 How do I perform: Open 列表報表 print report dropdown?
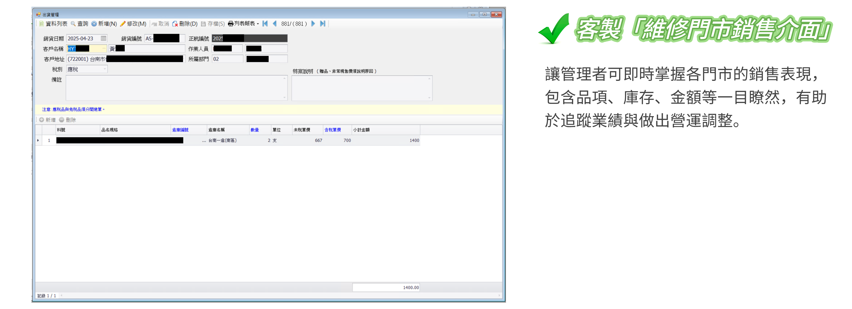pos(244,24)
